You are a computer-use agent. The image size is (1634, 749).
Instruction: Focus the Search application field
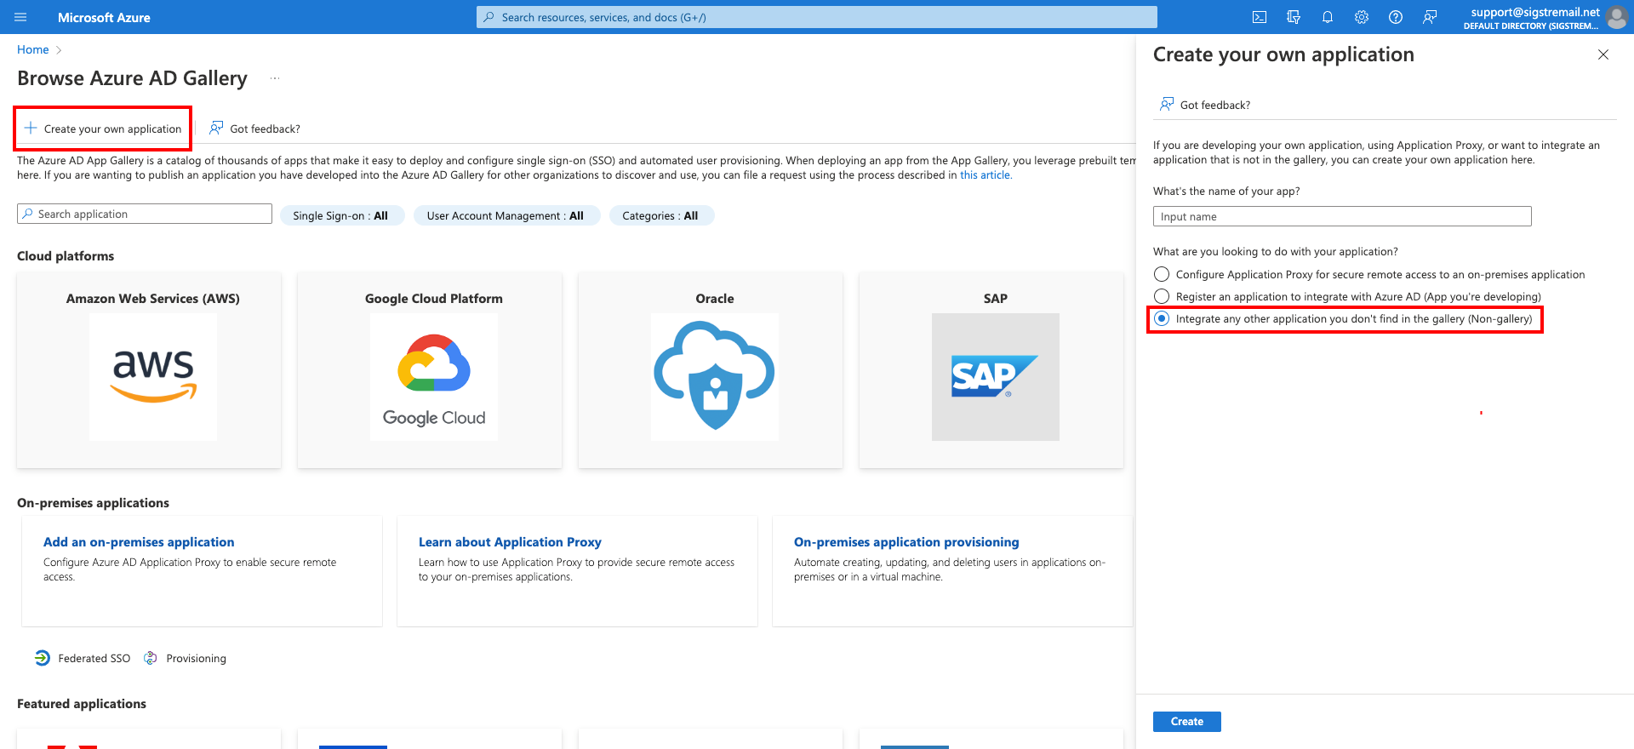pyautogui.click(x=145, y=214)
